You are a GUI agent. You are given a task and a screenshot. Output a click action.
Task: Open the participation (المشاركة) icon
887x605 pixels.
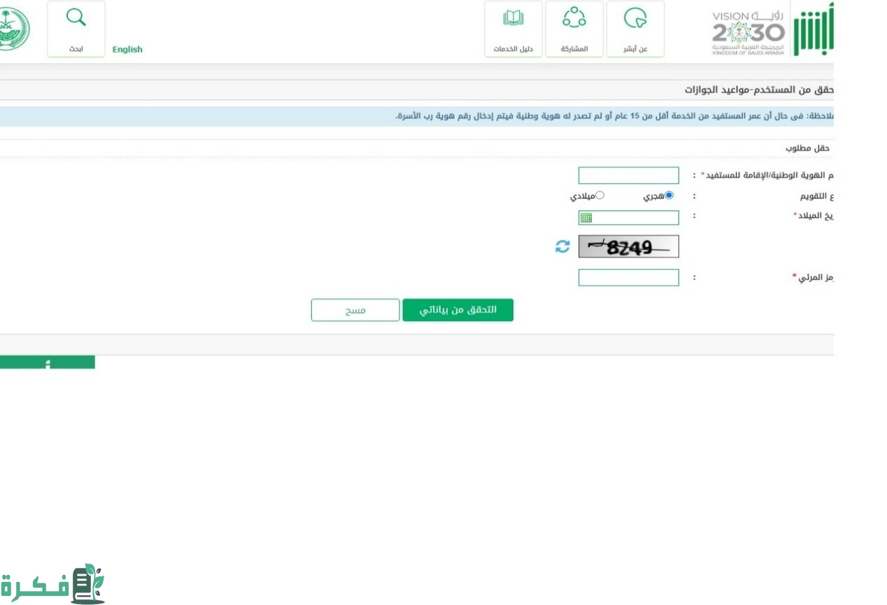(574, 19)
